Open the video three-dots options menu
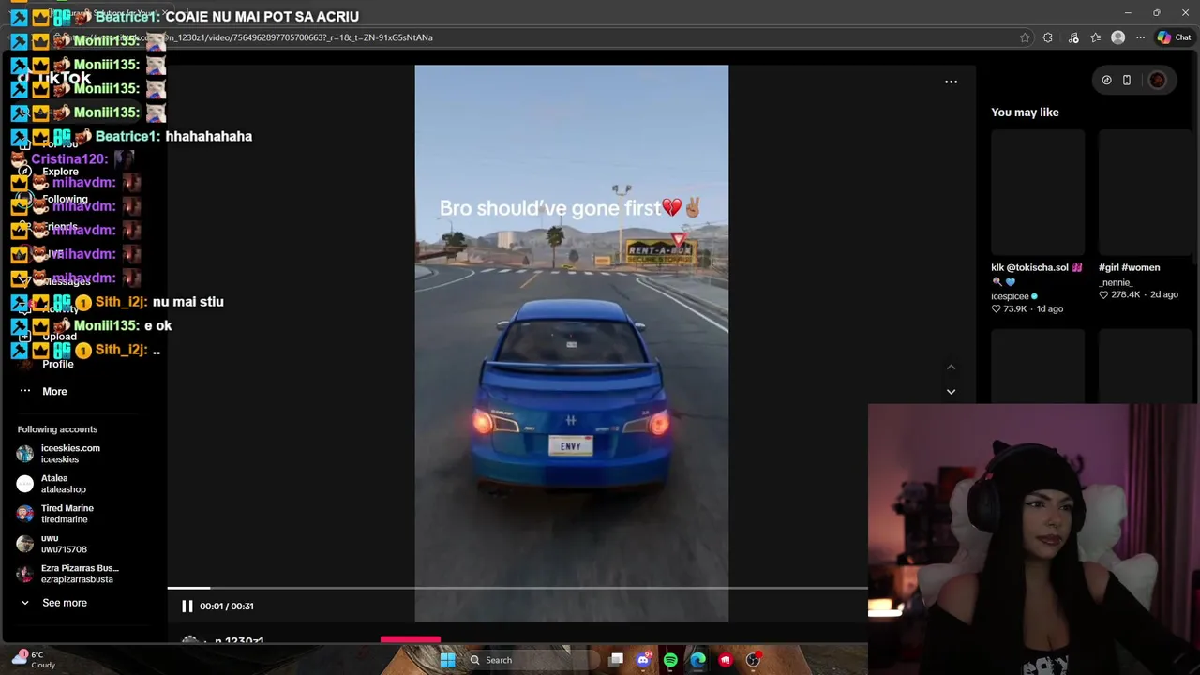 [x=951, y=82]
